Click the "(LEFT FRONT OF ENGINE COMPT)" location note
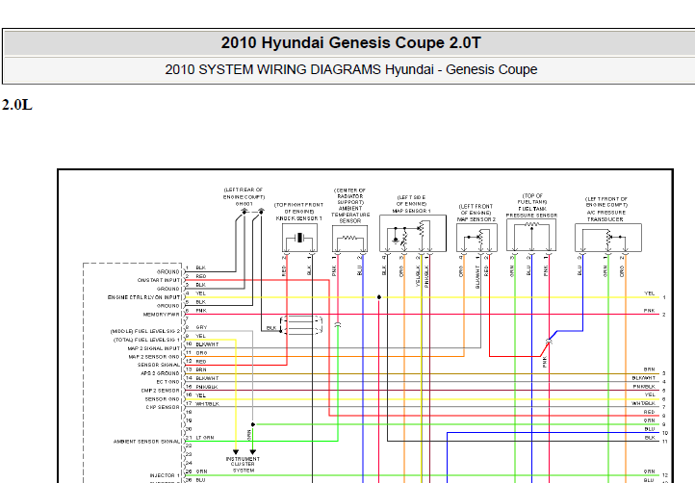This screenshot has width=695, height=483. pyautogui.click(x=605, y=202)
